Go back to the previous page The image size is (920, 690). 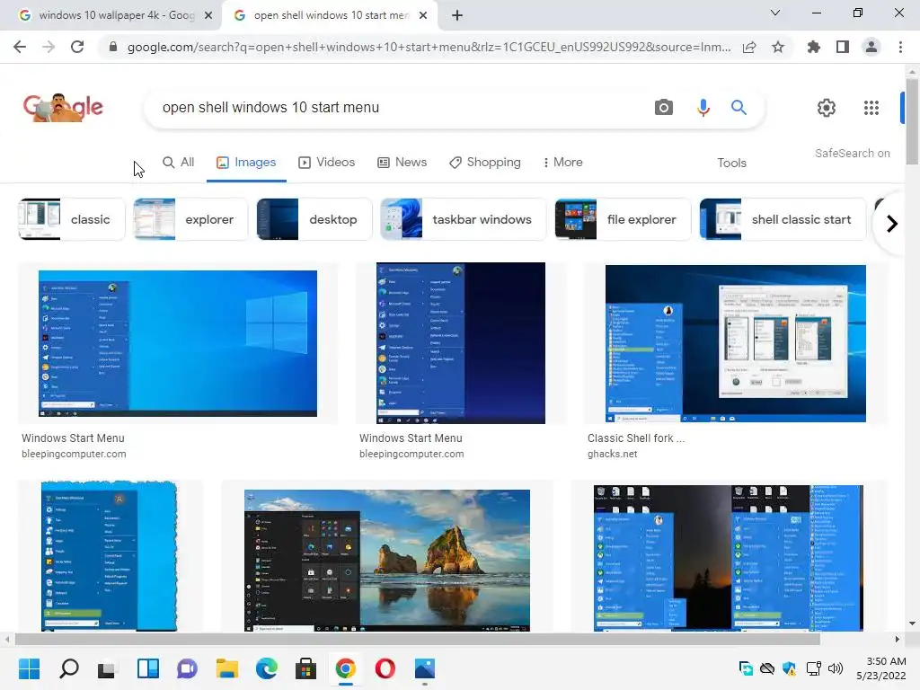click(x=20, y=47)
